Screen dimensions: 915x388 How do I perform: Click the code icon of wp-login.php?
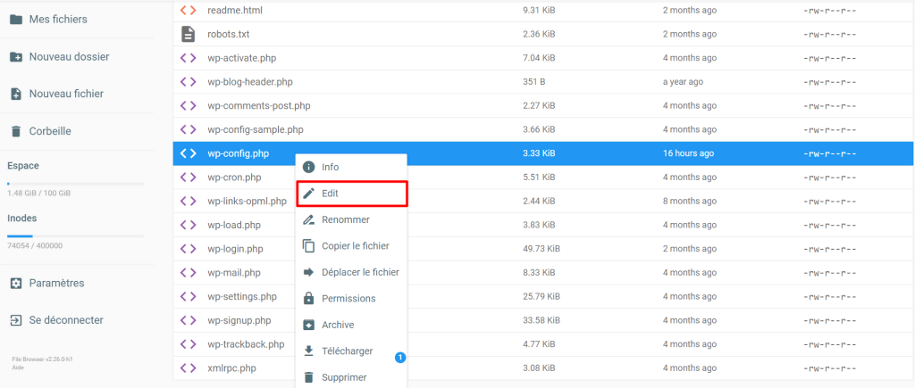click(x=188, y=249)
